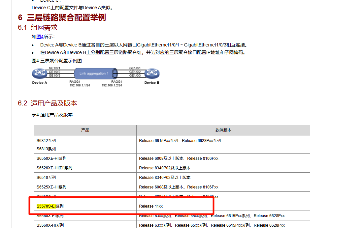Open the 图4 figure link

[x=40, y=37]
